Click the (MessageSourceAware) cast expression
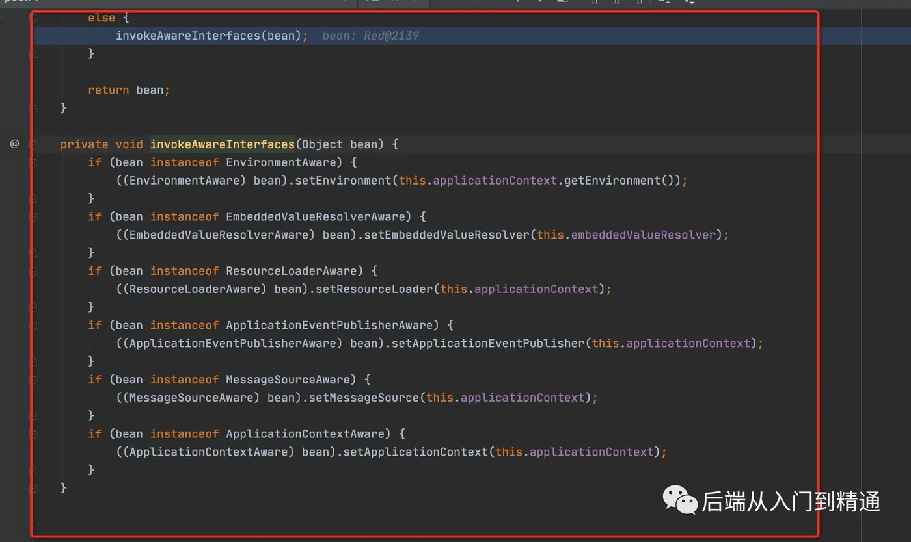Image resolution: width=911 pixels, height=542 pixels. pyautogui.click(x=191, y=398)
